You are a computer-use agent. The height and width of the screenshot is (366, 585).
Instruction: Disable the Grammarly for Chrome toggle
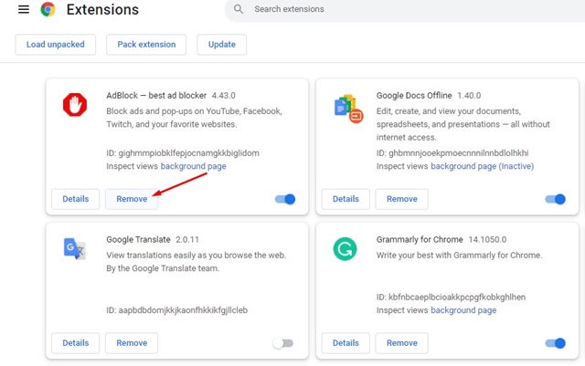tap(555, 343)
